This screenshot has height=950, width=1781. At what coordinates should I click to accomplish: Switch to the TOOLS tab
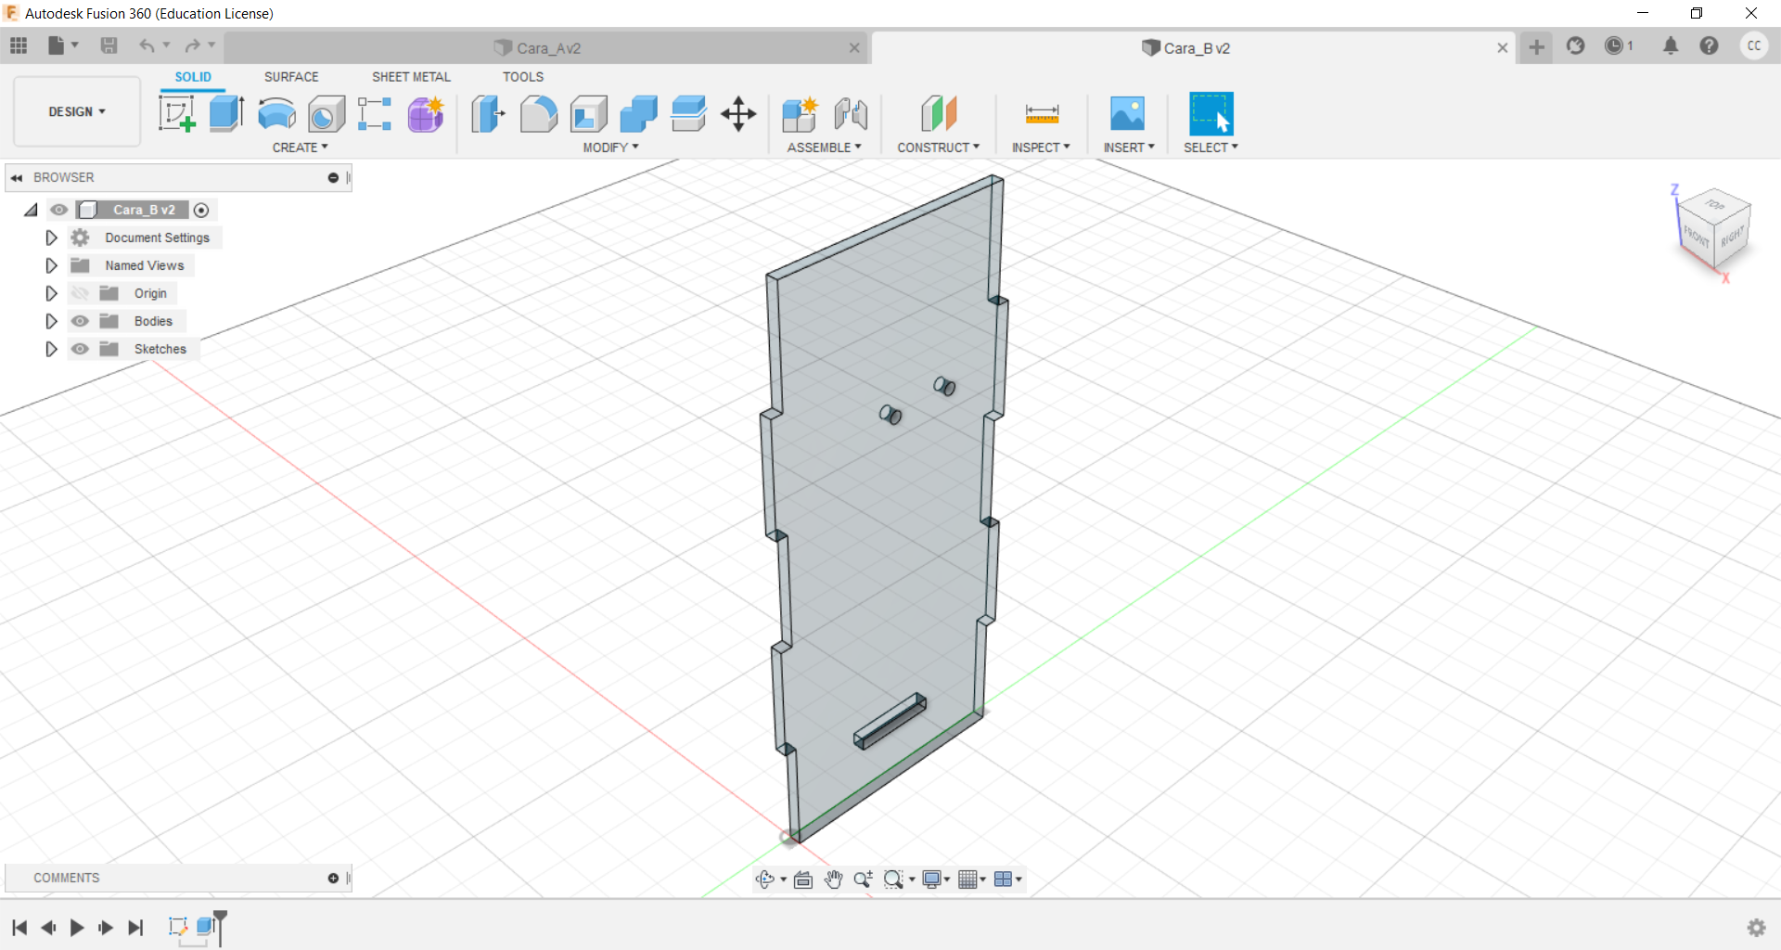pyautogui.click(x=523, y=77)
